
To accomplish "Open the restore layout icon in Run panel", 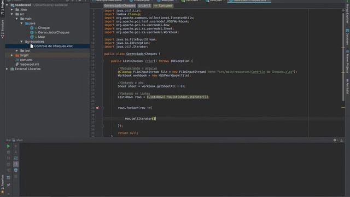I will click(x=8, y=177).
